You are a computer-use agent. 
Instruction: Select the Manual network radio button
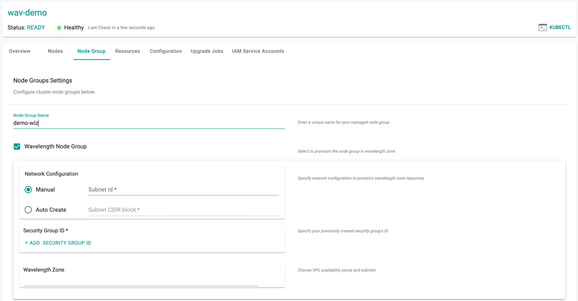click(28, 190)
